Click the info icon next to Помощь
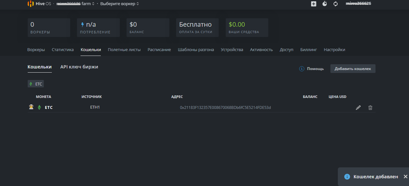Image resolution: width=409 pixels, height=186 pixels. click(302, 69)
